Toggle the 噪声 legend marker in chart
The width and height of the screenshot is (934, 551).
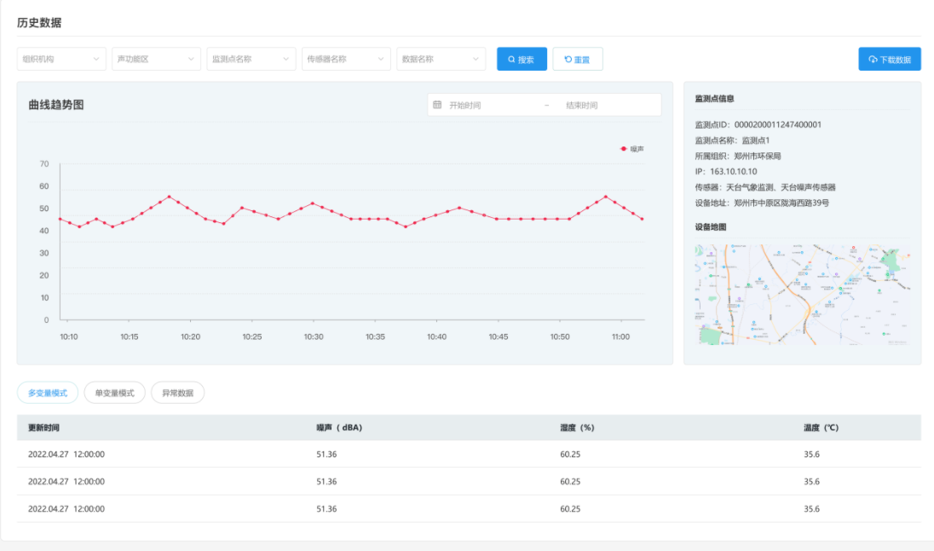point(624,149)
